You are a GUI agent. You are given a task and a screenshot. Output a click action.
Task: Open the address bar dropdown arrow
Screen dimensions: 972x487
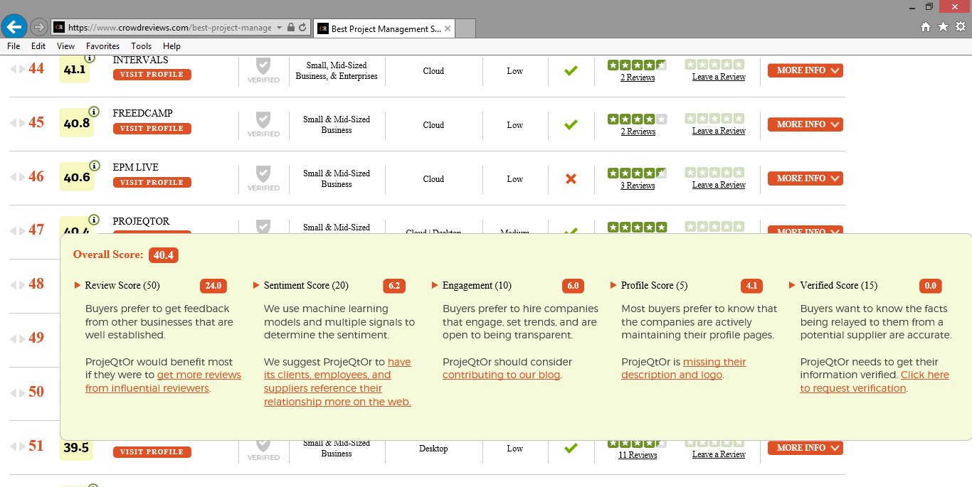(x=279, y=28)
